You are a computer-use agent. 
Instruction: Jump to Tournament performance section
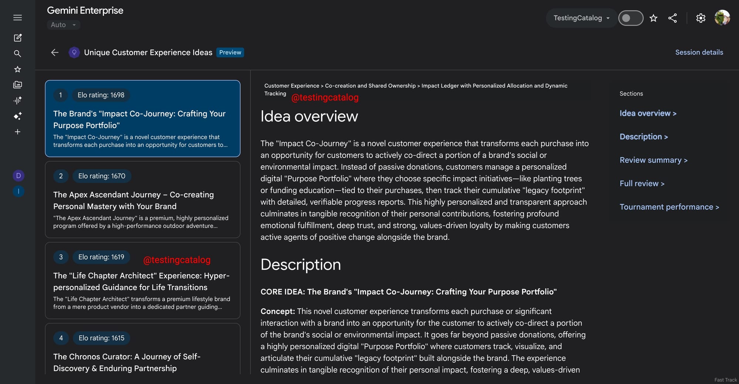point(669,207)
